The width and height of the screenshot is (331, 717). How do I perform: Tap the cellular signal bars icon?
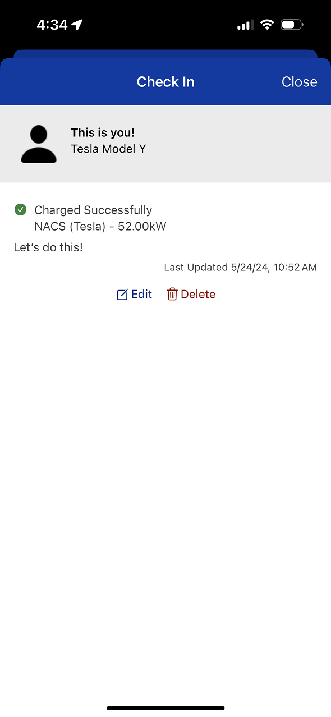(245, 25)
